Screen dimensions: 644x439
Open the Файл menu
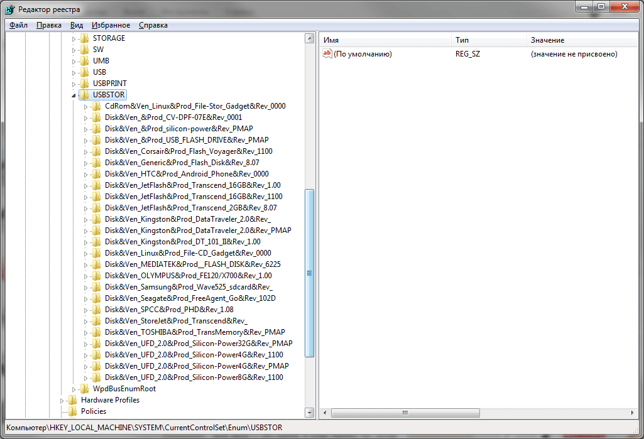[18, 25]
